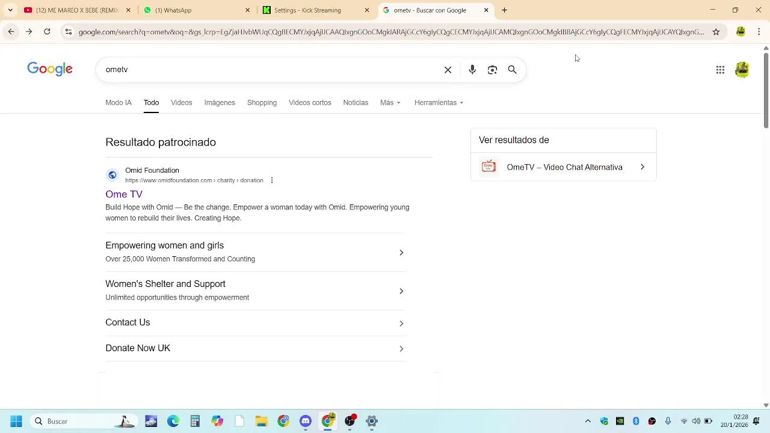Open Chrome three-dot menu
The height and width of the screenshot is (433, 770).
759,32
